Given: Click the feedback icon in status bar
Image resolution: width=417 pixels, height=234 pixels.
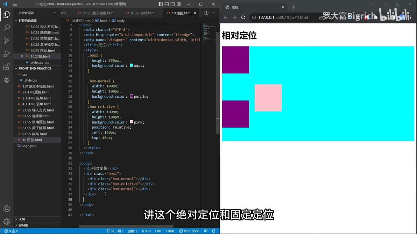Looking at the screenshot, I should coord(206,231).
